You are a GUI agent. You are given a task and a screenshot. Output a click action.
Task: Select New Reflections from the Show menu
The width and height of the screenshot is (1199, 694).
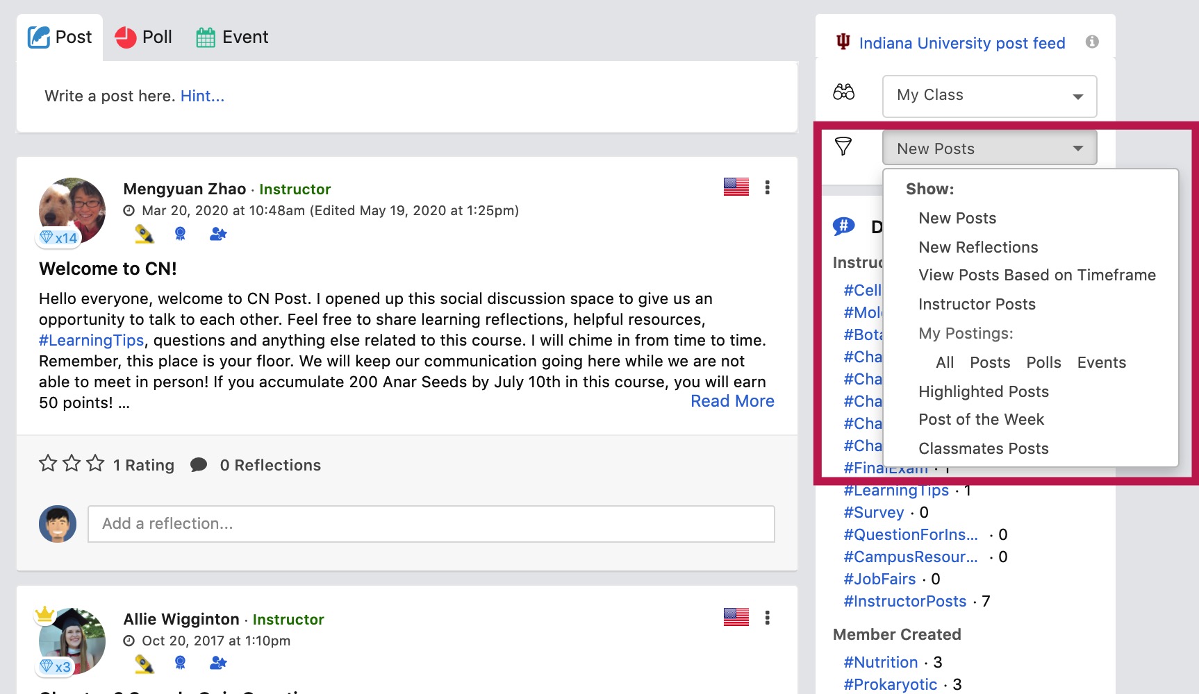pyautogui.click(x=978, y=248)
